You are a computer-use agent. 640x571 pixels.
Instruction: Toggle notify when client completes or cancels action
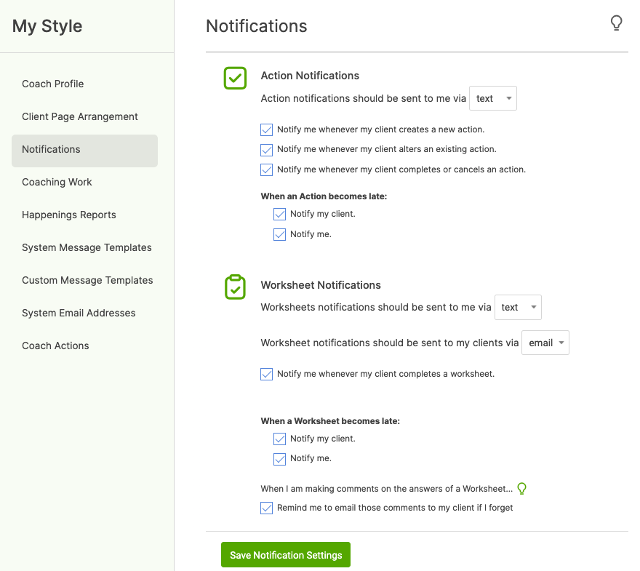(x=267, y=169)
